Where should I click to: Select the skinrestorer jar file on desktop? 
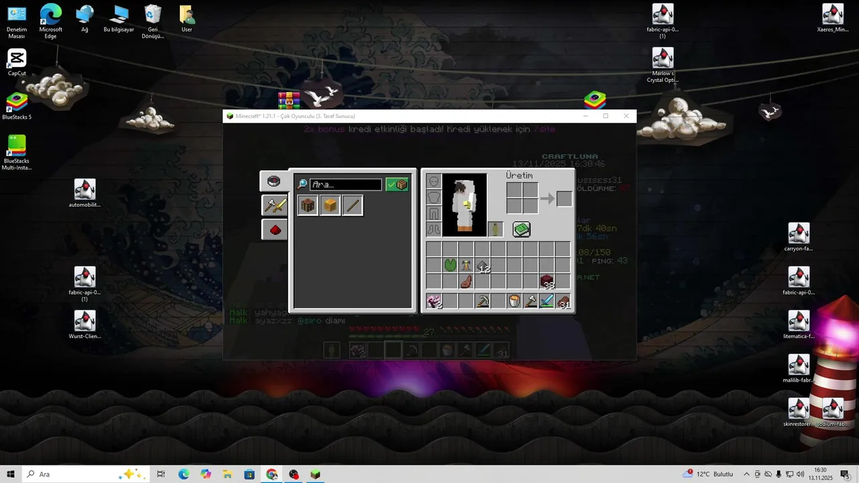798,413
